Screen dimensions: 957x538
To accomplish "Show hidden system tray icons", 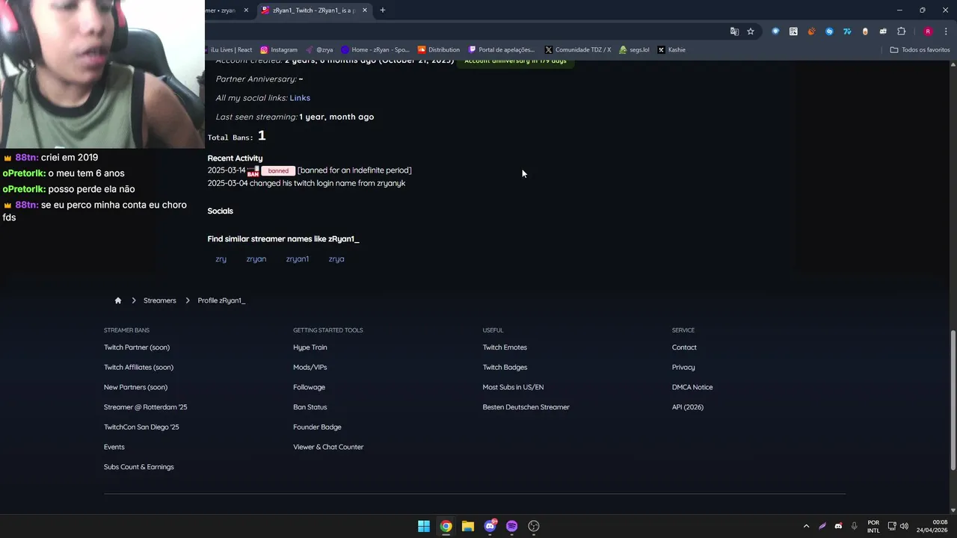I will (x=806, y=526).
